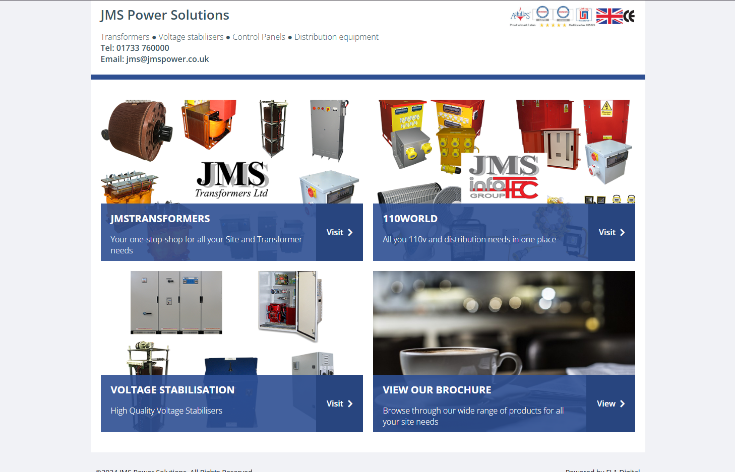Click the RISQS Verified badge
The height and width of the screenshot is (472, 735).
click(563, 13)
